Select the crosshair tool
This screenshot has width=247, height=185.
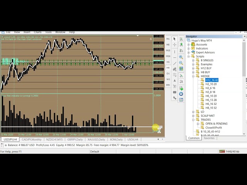pos(174,45)
